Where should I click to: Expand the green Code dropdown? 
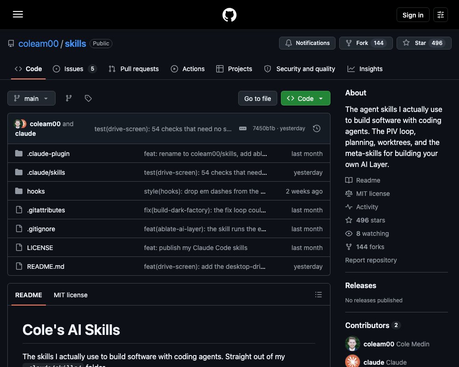(x=305, y=98)
